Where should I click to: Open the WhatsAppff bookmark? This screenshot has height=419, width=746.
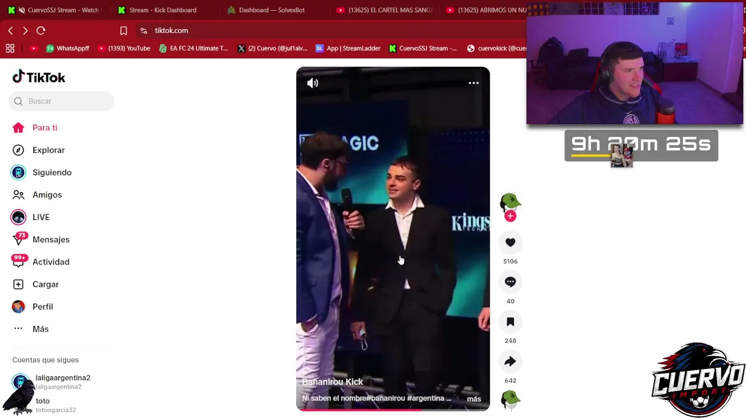tap(68, 48)
